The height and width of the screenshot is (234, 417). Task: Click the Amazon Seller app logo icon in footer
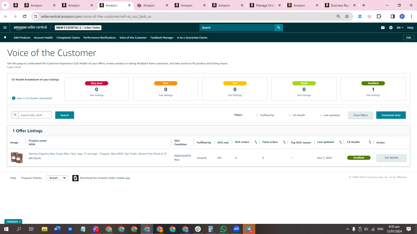pyautogui.click(x=75, y=178)
